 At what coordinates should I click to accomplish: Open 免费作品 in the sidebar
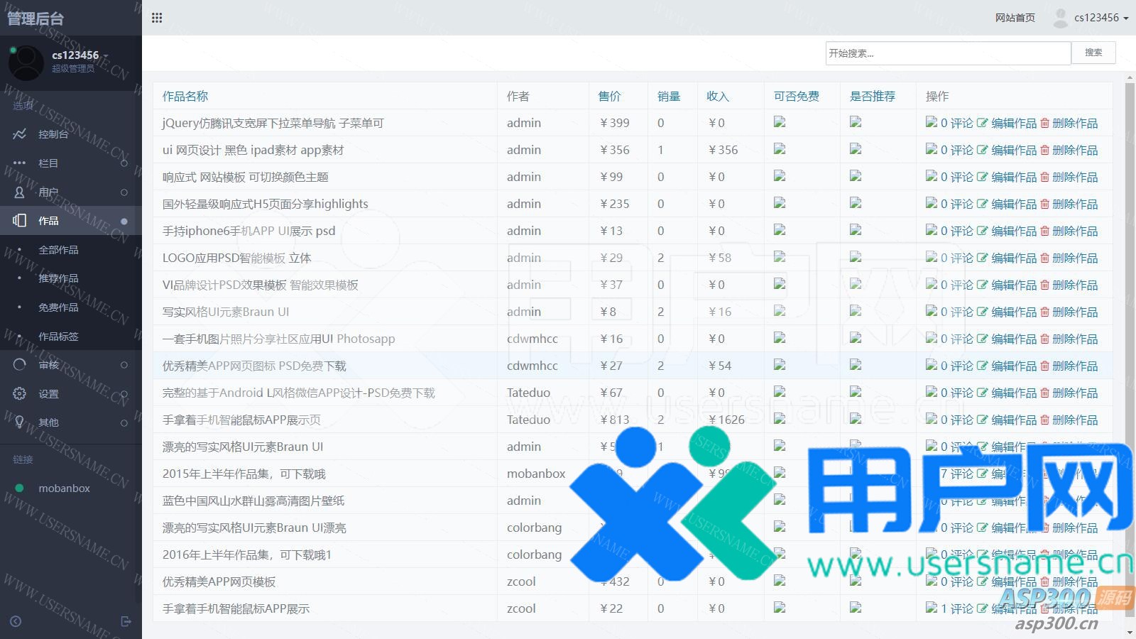tap(58, 307)
